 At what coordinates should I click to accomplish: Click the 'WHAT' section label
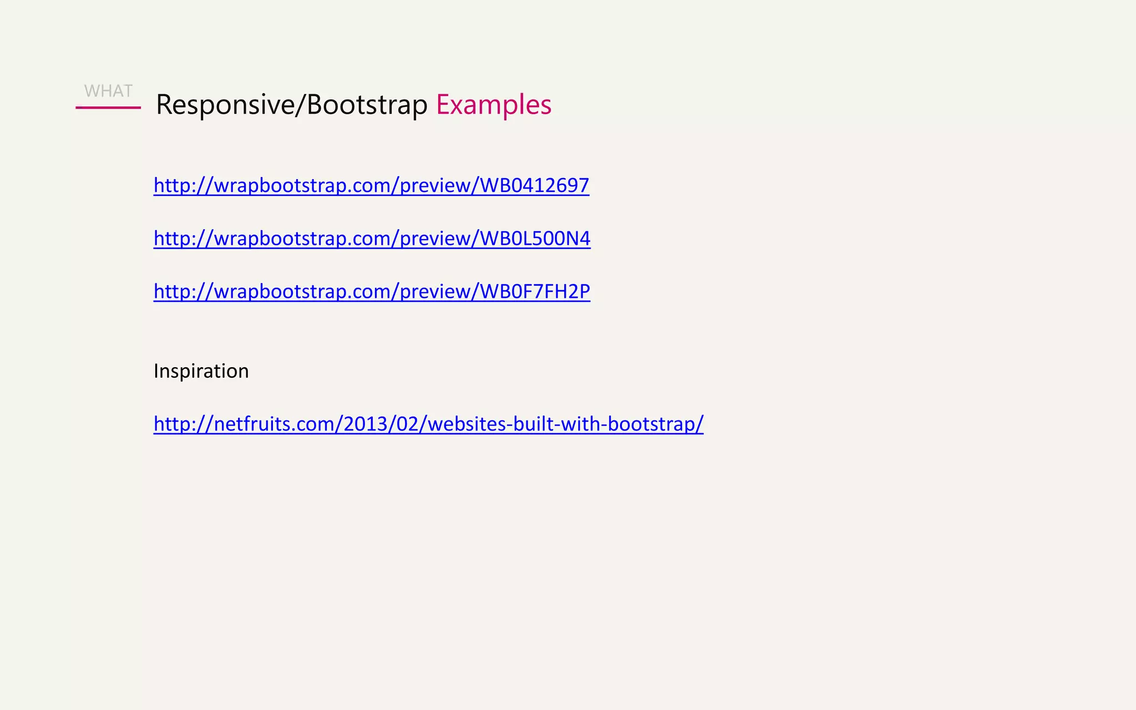[x=108, y=91]
